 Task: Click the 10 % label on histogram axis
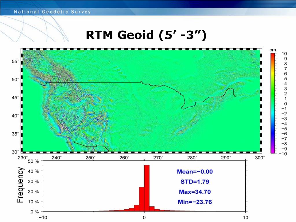(33, 201)
